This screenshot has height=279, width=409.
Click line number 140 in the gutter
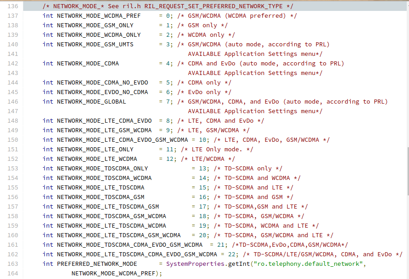click(x=13, y=45)
